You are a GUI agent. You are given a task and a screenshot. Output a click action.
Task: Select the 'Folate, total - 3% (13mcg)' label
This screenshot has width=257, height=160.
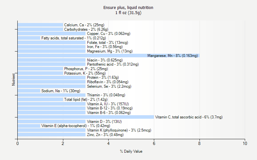click(x=108, y=43)
